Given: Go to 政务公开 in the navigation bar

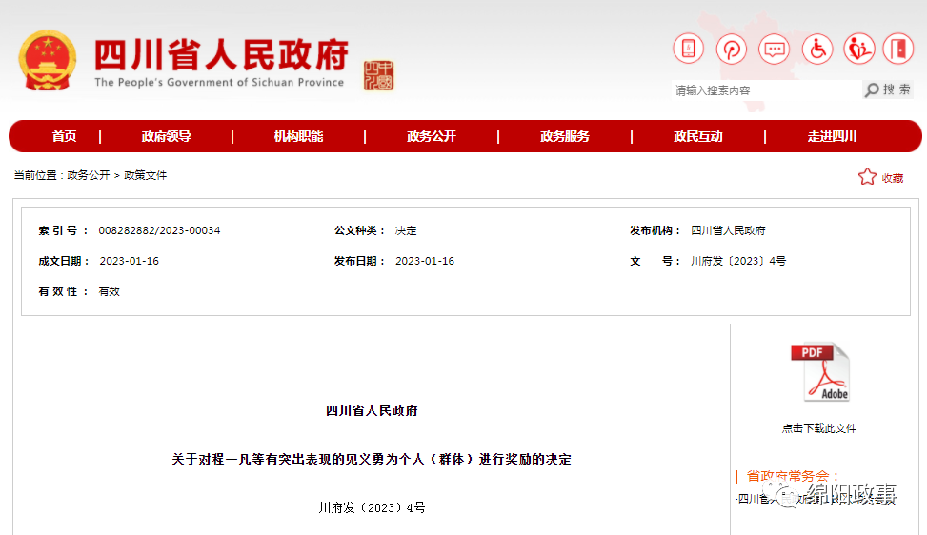Looking at the screenshot, I should (x=432, y=136).
